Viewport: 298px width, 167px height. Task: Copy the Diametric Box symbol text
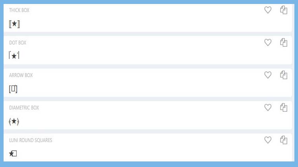(284, 107)
